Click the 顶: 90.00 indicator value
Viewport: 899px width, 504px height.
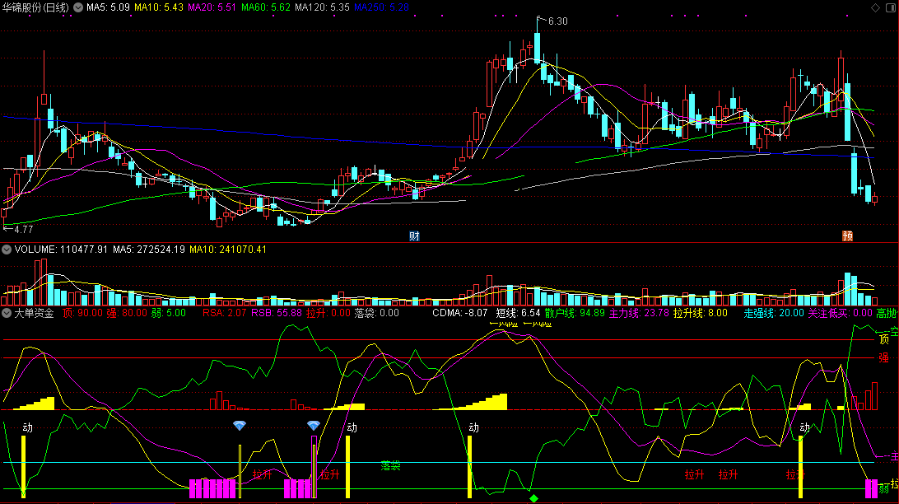click(82, 313)
